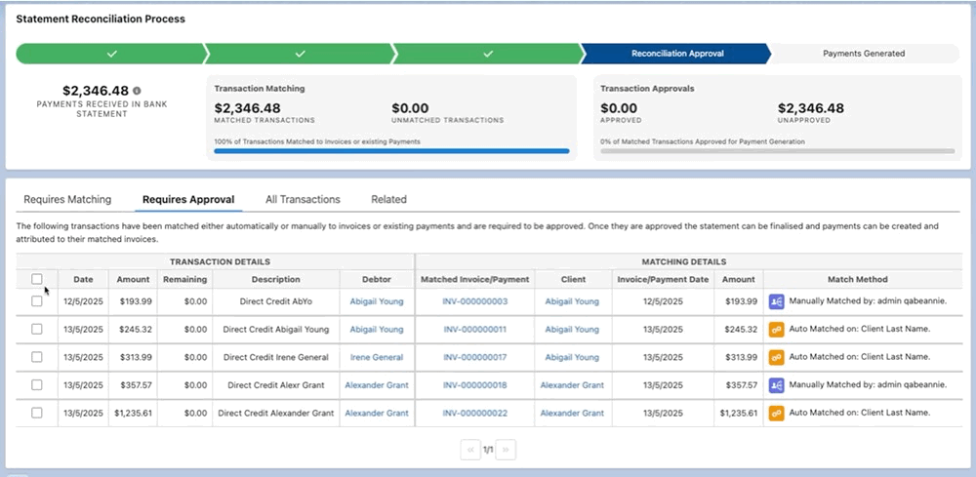Viewport: 976px width, 477px height.
Task: Click the auto match icon in INV-000000011 row
Action: [776, 329]
